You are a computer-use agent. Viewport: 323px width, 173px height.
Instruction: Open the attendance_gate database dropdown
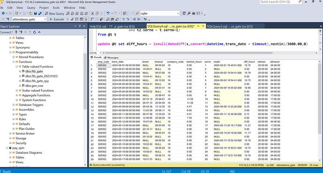(45, 19)
